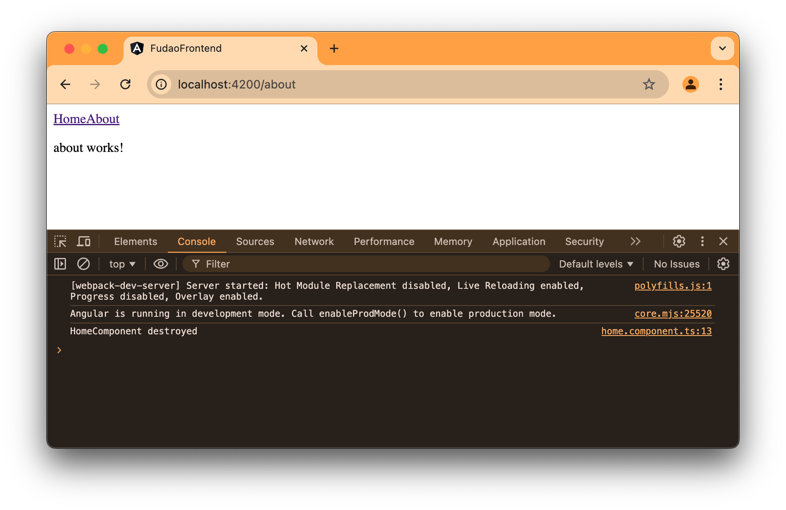Viewport: 786px width, 510px height.
Task: Switch to the Network tab
Action: click(x=314, y=241)
